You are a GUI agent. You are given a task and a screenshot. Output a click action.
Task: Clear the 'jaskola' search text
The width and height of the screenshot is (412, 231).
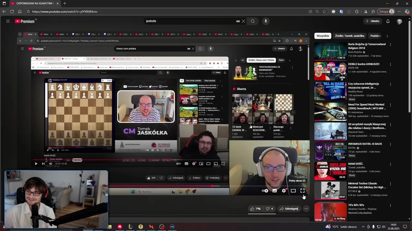tap(244, 21)
